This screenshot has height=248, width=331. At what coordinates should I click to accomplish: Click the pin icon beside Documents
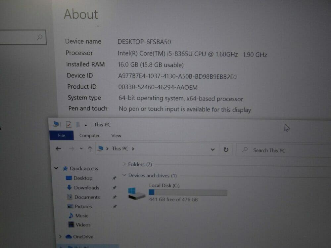click(115, 197)
